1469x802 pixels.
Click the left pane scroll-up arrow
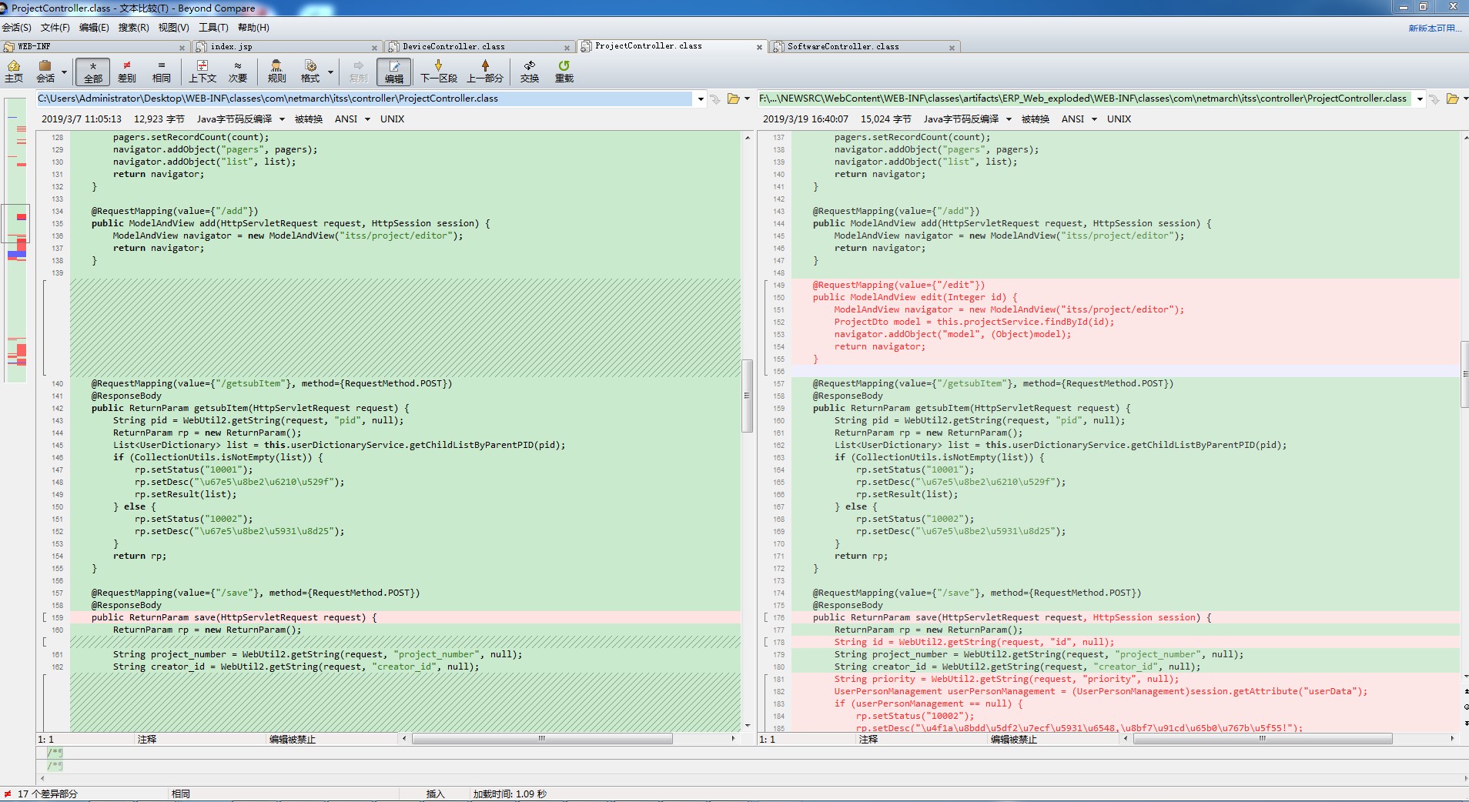tap(747, 137)
